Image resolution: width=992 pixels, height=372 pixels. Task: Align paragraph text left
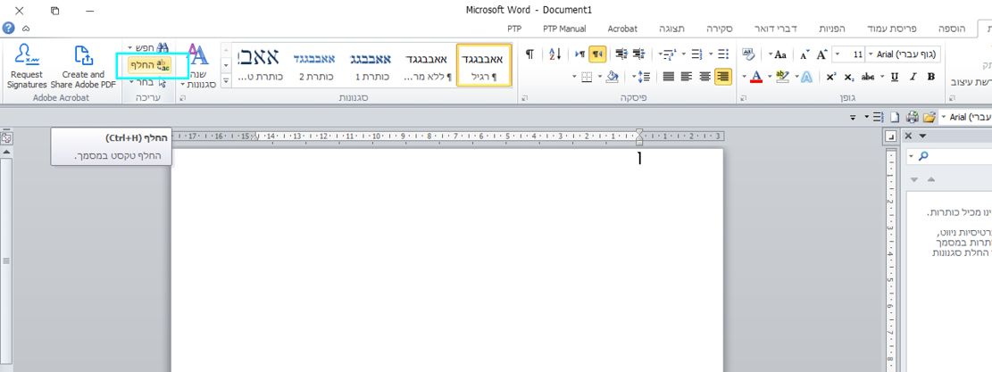coord(687,77)
